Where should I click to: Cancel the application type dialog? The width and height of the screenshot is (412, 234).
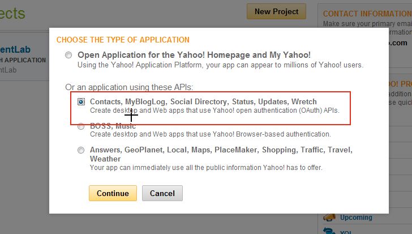tap(162, 193)
